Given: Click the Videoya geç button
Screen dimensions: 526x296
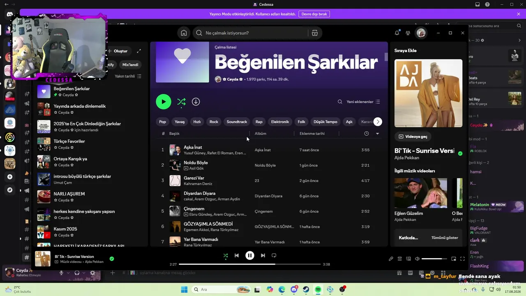Looking at the screenshot, I should click(413, 136).
